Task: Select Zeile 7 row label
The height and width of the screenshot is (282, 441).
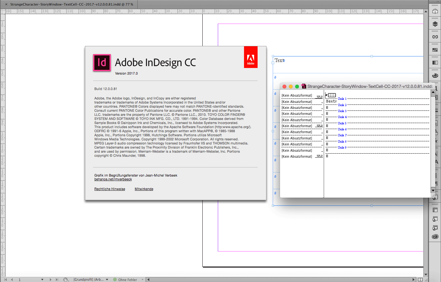Action: (x=342, y=135)
